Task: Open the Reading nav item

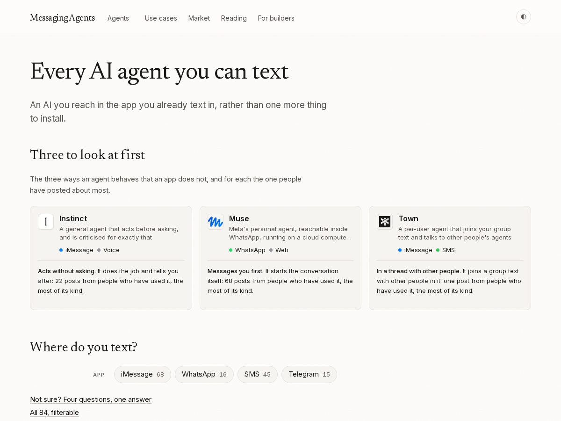Action: point(234,18)
